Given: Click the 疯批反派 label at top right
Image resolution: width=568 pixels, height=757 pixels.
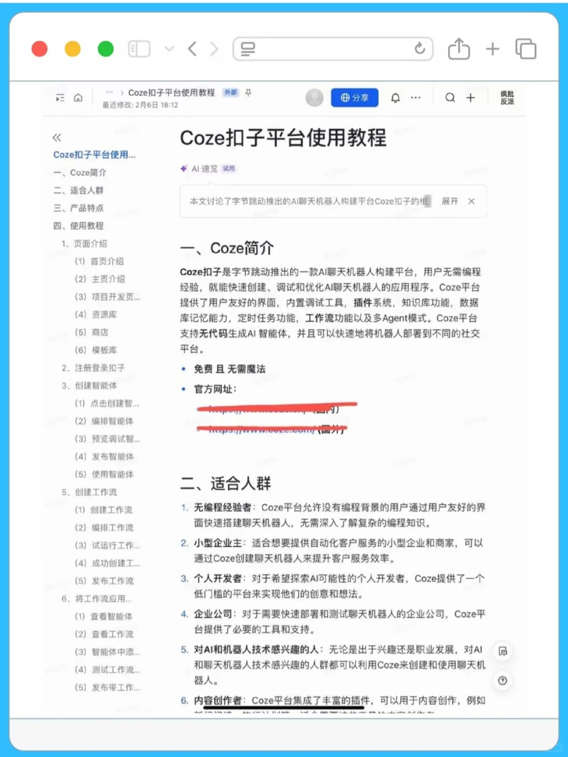Looking at the screenshot, I should [507, 98].
